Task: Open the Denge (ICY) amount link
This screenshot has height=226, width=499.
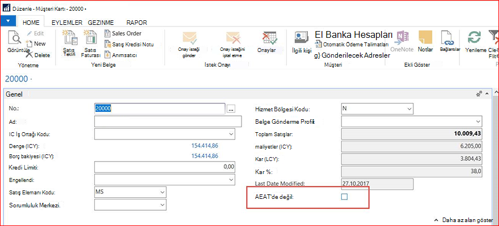Action: 205,146
